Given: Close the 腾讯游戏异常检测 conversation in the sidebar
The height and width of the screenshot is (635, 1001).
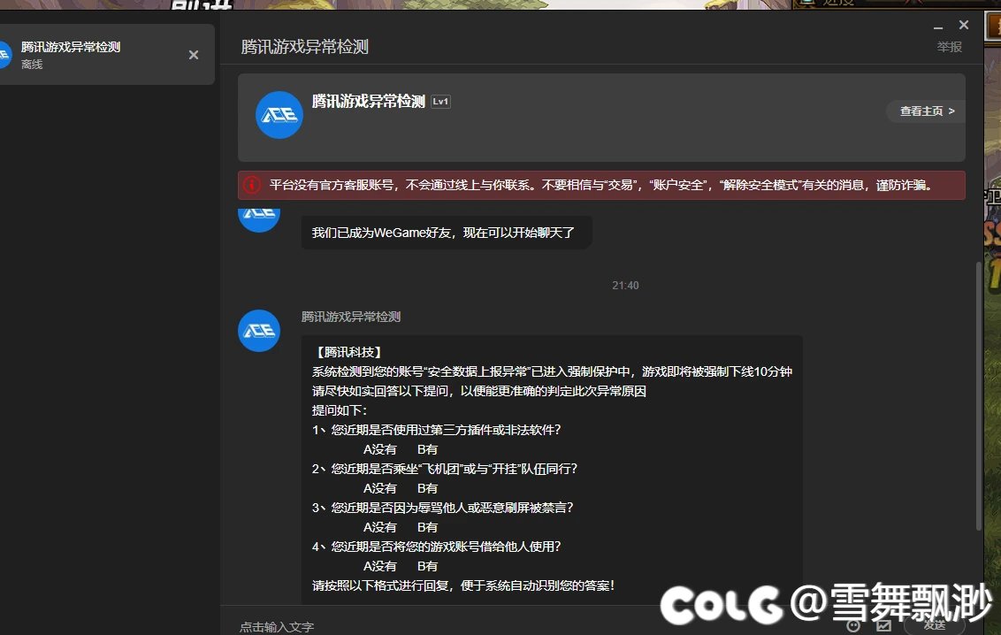Looking at the screenshot, I should click(x=194, y=55).
